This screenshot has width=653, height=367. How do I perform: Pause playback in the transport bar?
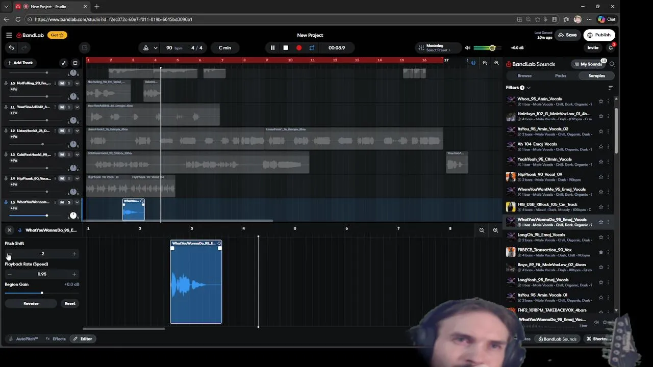[x=272, y=48]
